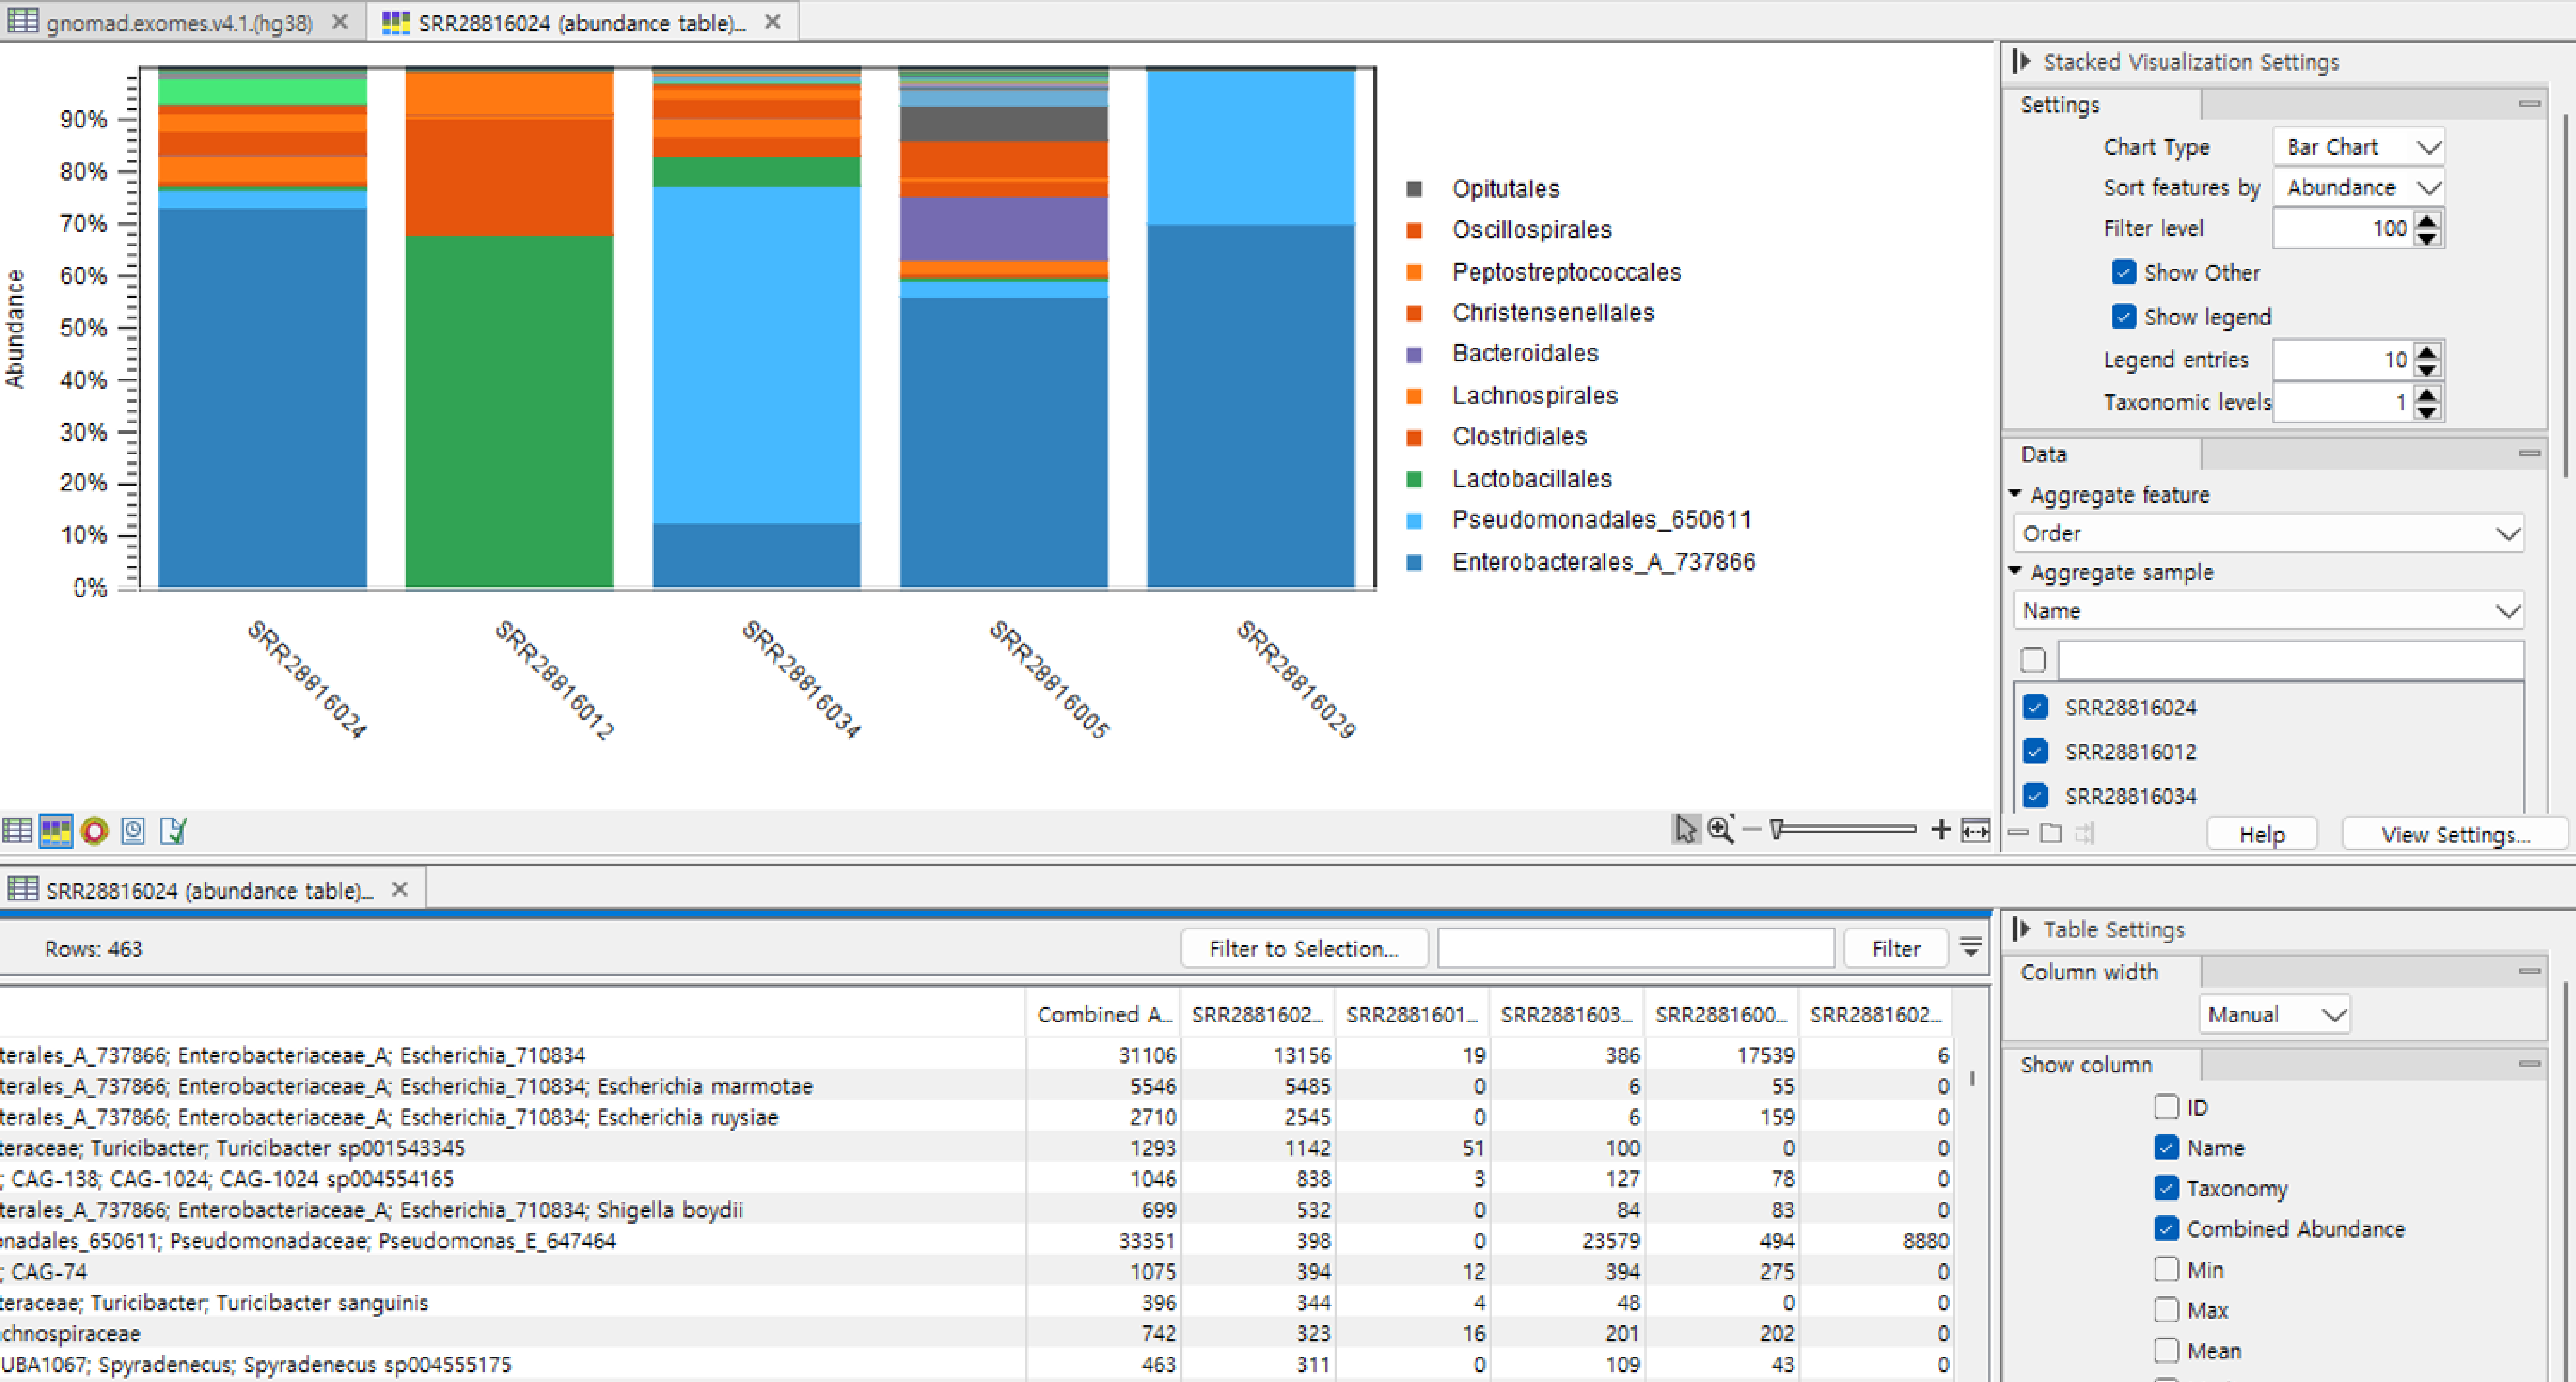Image resolution: width=2576 pixels, height=1382 pixels.
Task: Open sunburst ring chart view
Action: (94, 830)
